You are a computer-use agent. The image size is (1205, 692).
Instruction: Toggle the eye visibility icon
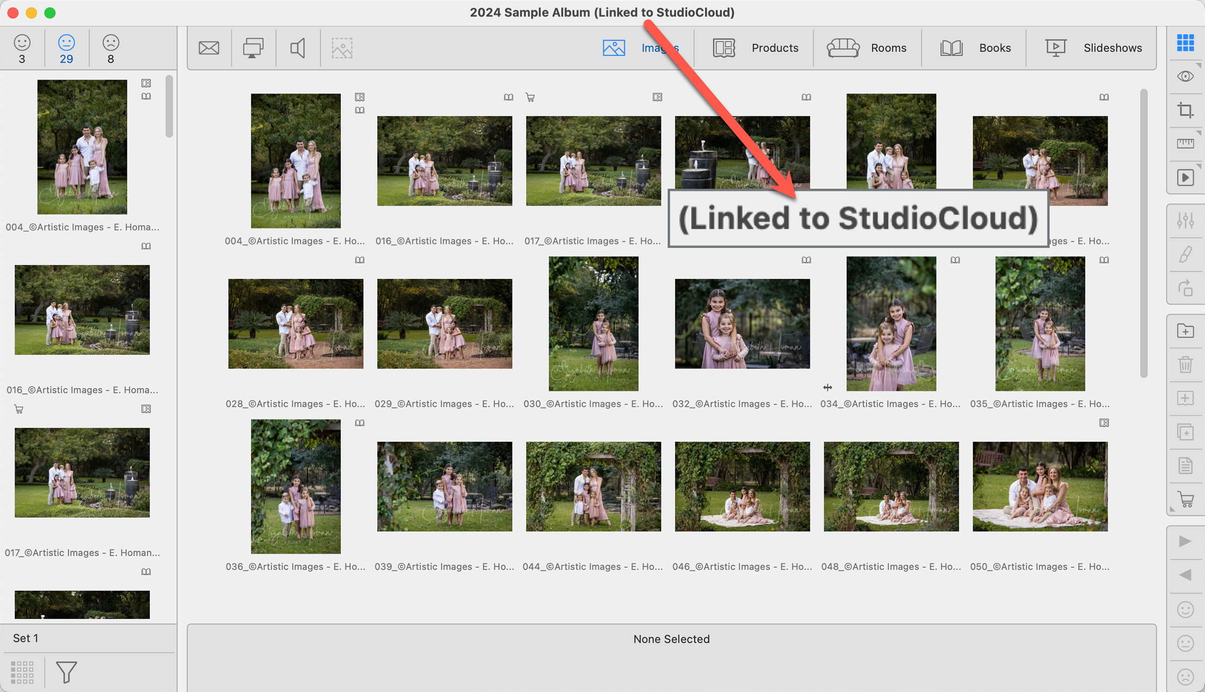[1185, 76]
